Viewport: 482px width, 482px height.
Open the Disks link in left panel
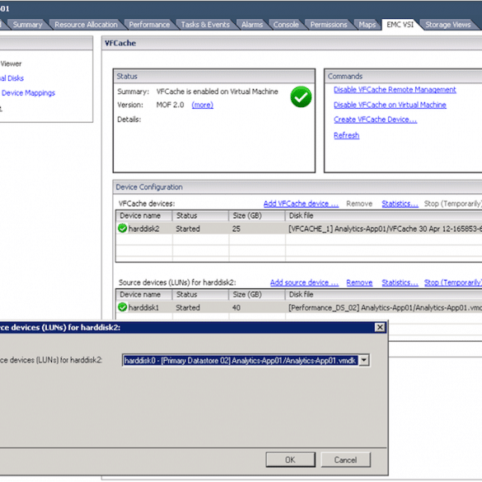coord(12,78)
